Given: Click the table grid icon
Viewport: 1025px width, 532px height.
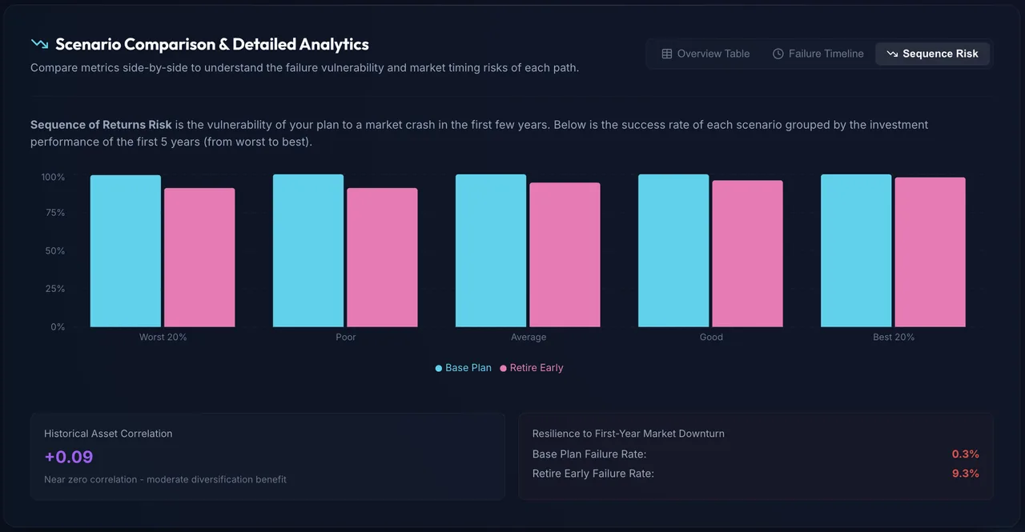Looking at the screenshot, I should [666, 54].
